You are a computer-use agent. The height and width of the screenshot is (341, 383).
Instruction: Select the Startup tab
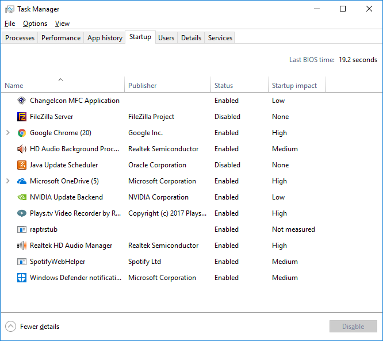point(140,37)
